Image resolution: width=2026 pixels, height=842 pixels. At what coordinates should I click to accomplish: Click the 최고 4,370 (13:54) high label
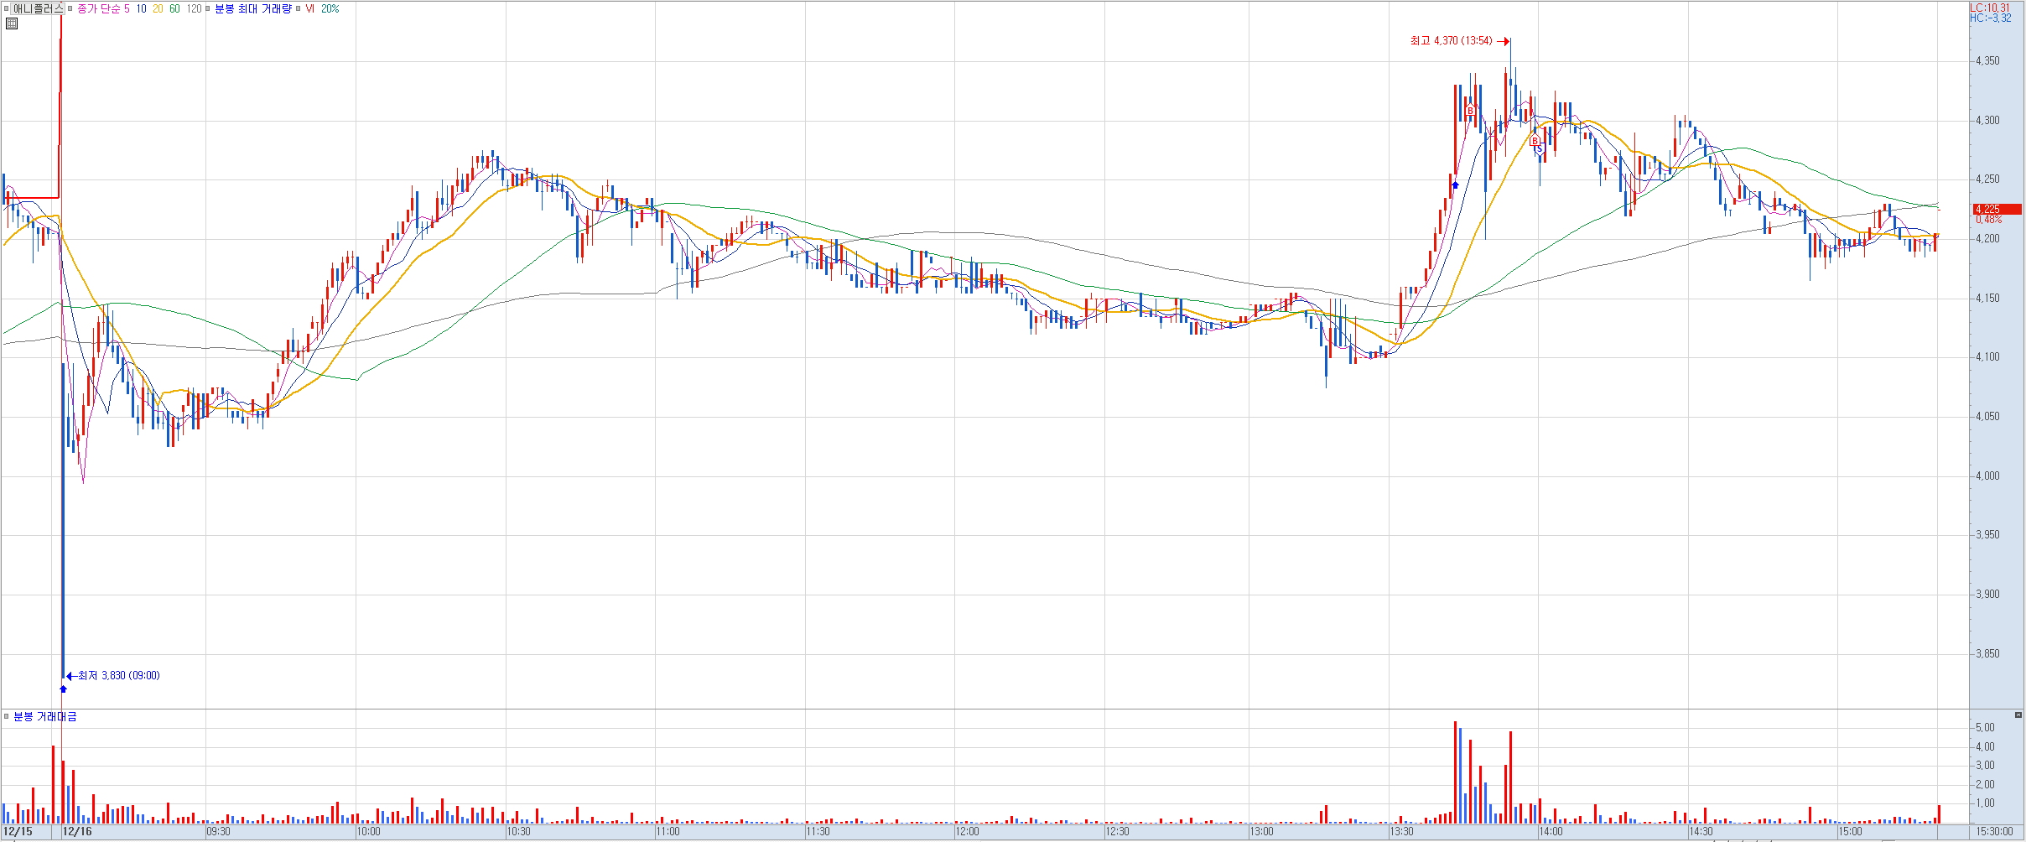point(1452,40)
